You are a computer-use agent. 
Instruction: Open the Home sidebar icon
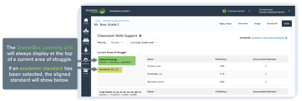(86, 21)
